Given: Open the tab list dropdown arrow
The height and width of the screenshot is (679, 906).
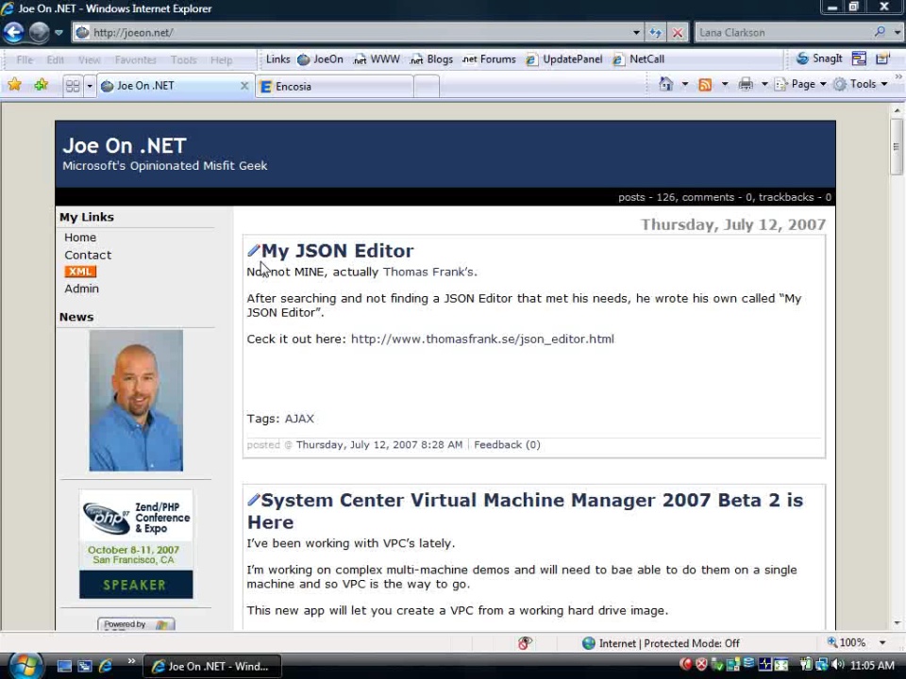Looking at the screenshot, I should pyautogui.click(x=90, y=86).
